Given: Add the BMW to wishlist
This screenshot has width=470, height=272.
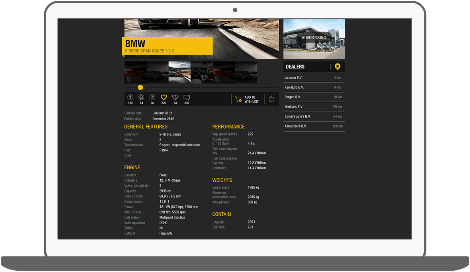Looking at the screenshot, I should (251, 99).
